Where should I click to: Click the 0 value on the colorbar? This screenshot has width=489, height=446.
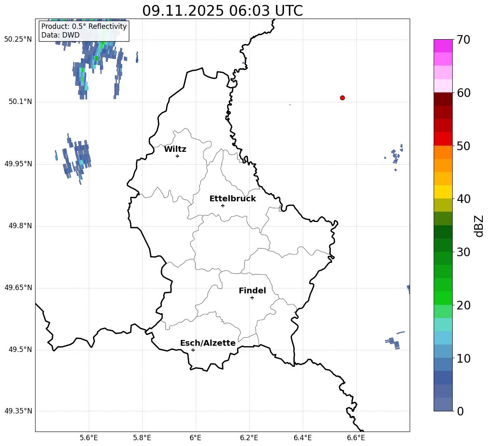click(x=460, y=411)
